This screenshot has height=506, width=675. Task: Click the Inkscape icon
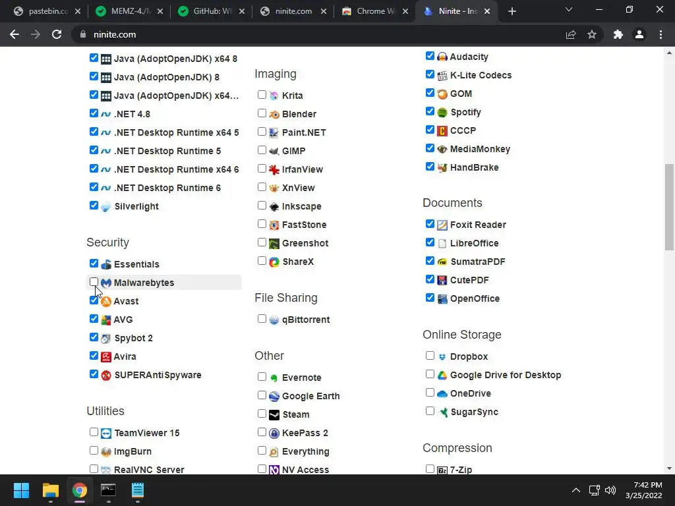pos(274,206)
